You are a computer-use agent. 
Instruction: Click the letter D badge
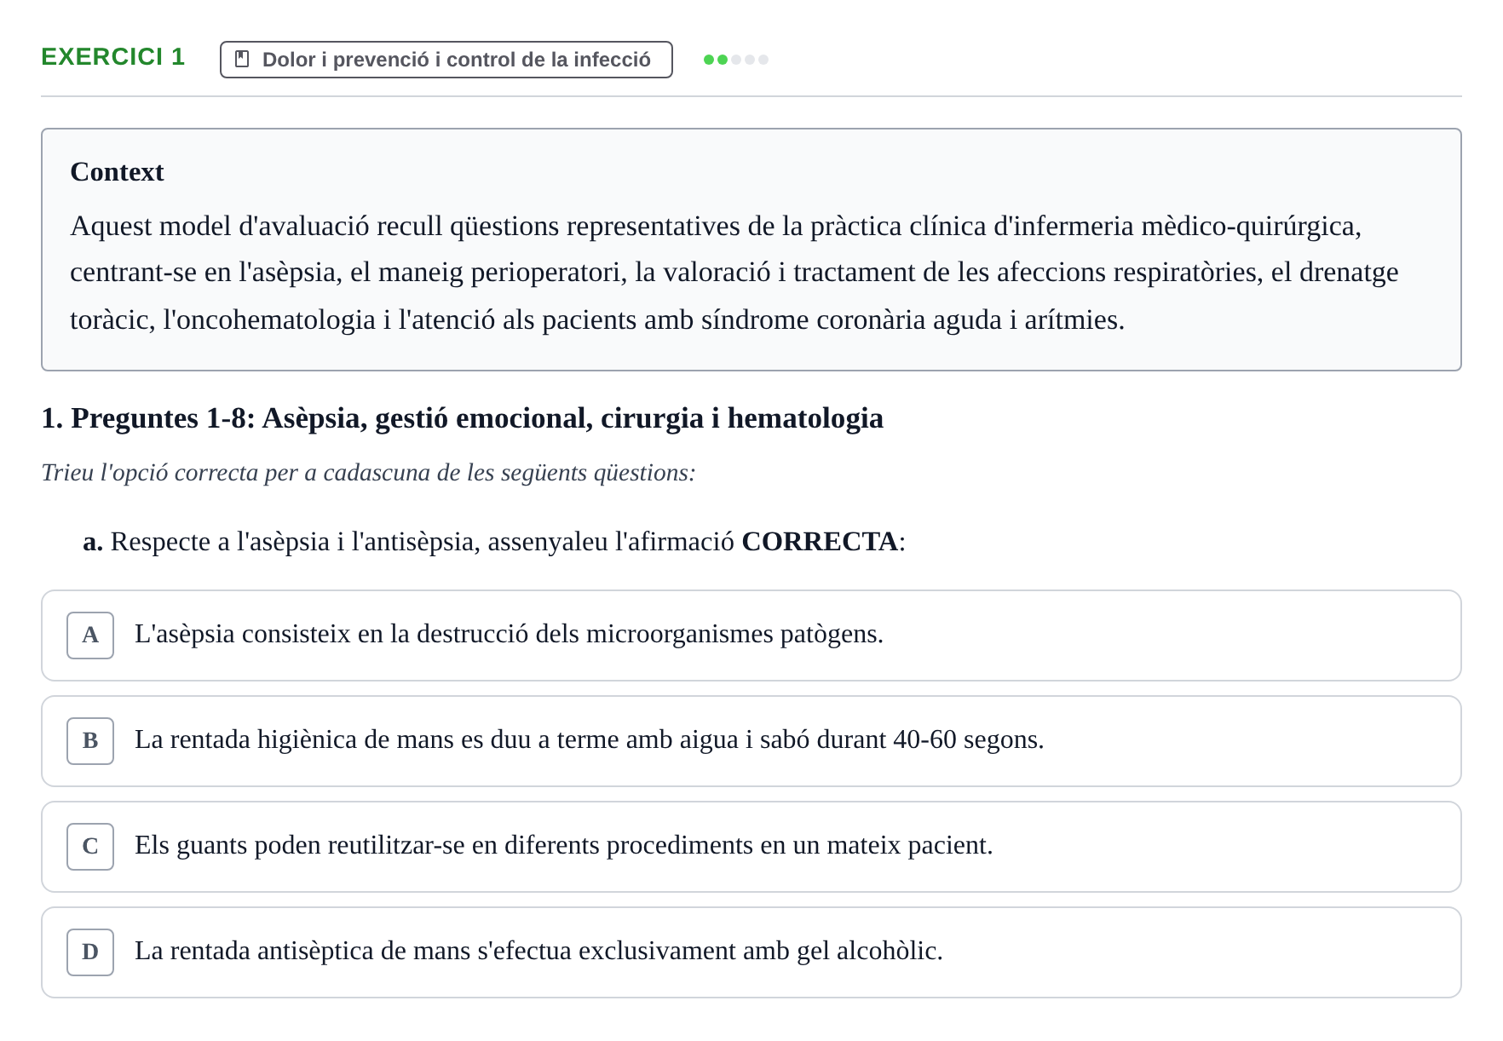coord(90,952)
